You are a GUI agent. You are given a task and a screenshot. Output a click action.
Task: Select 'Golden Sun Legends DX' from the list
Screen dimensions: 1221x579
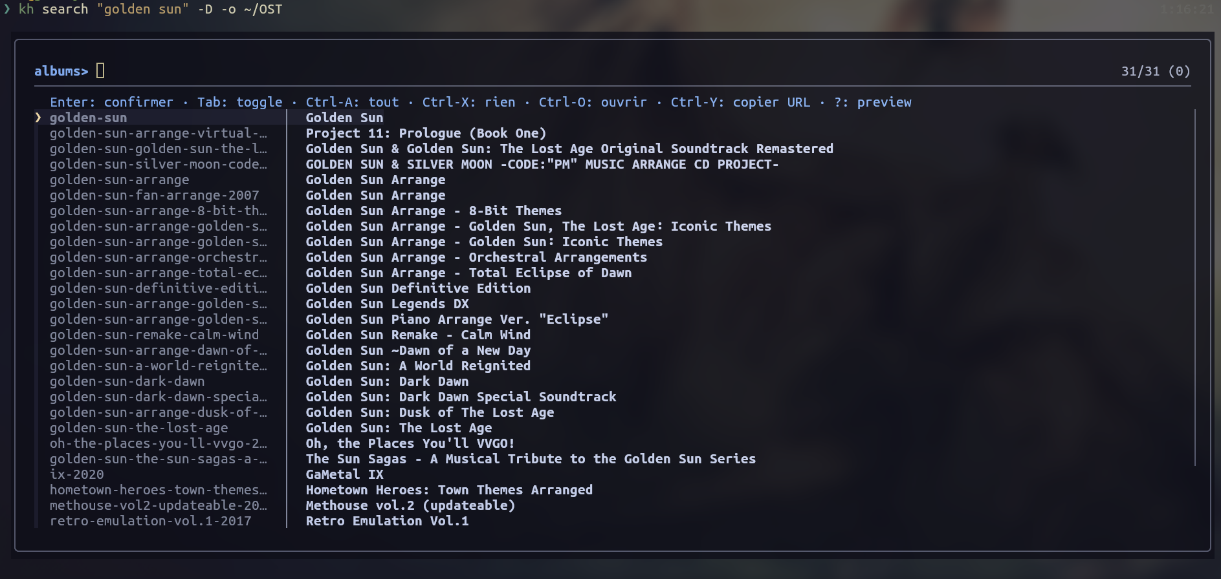coord(386,304)
